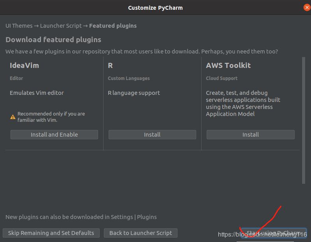Close the Customize PyCharm window
The image size is (311, 242).
click(306, 7)
